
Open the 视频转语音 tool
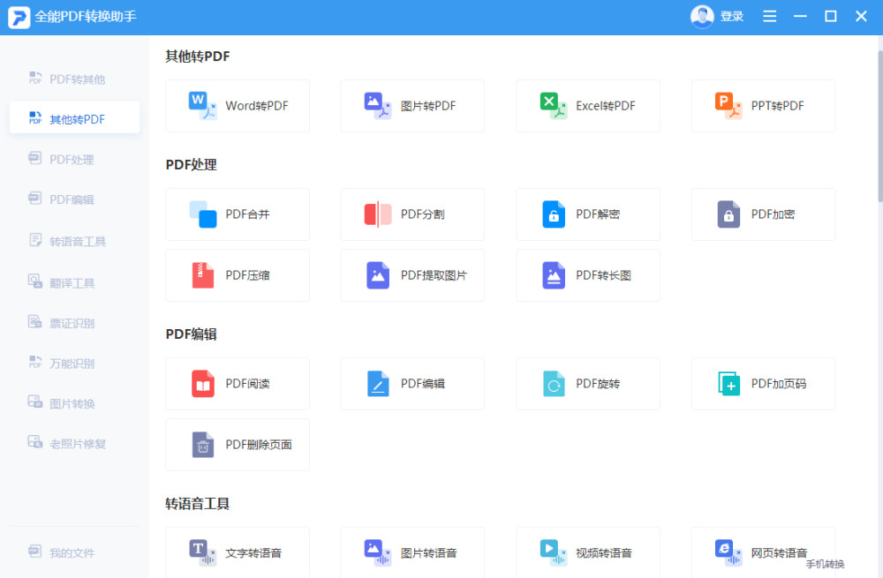click(x=588, y=552)
